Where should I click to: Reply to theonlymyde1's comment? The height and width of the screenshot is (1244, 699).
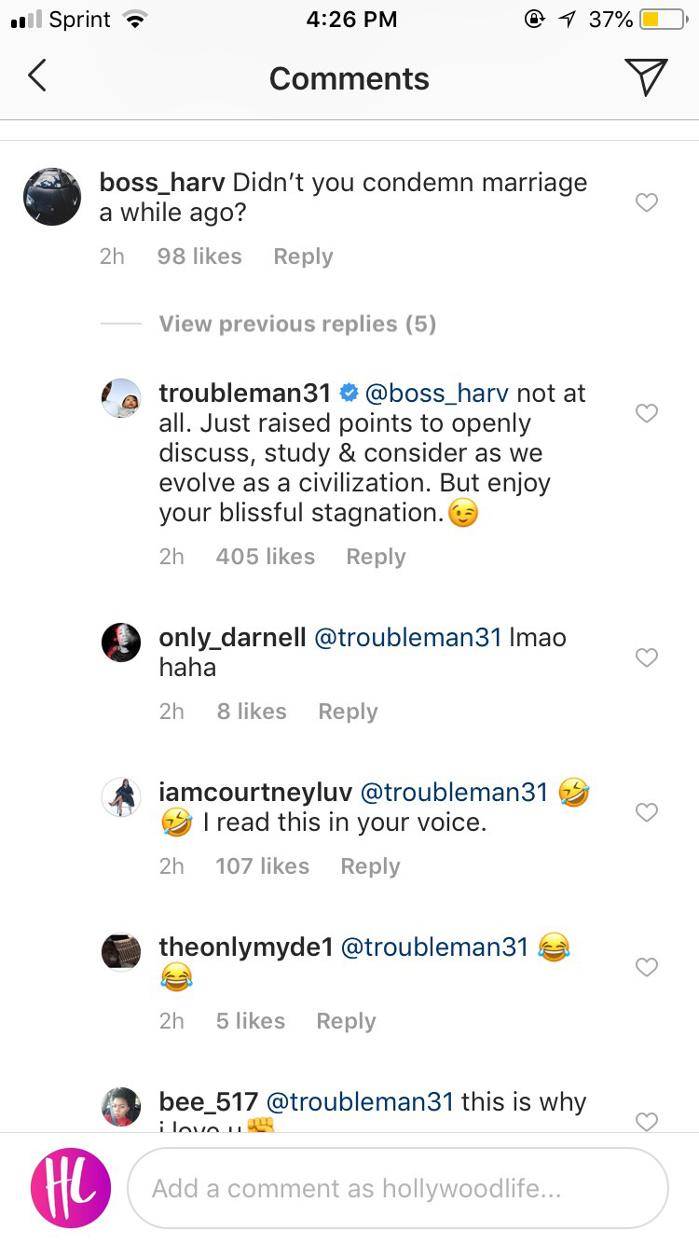(346, 1021)
